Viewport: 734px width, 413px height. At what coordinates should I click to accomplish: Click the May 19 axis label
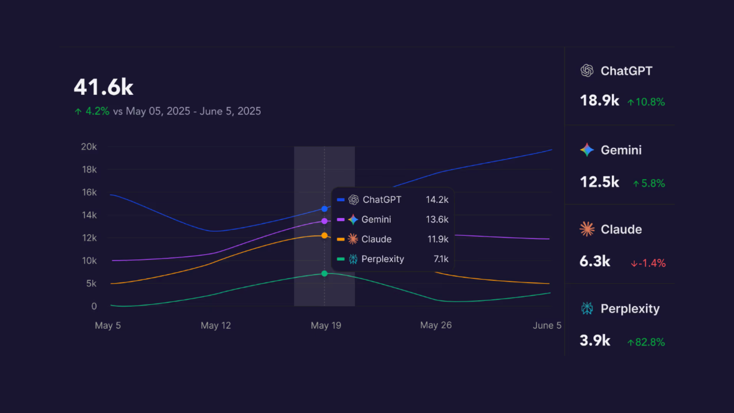tap(326, 325)
